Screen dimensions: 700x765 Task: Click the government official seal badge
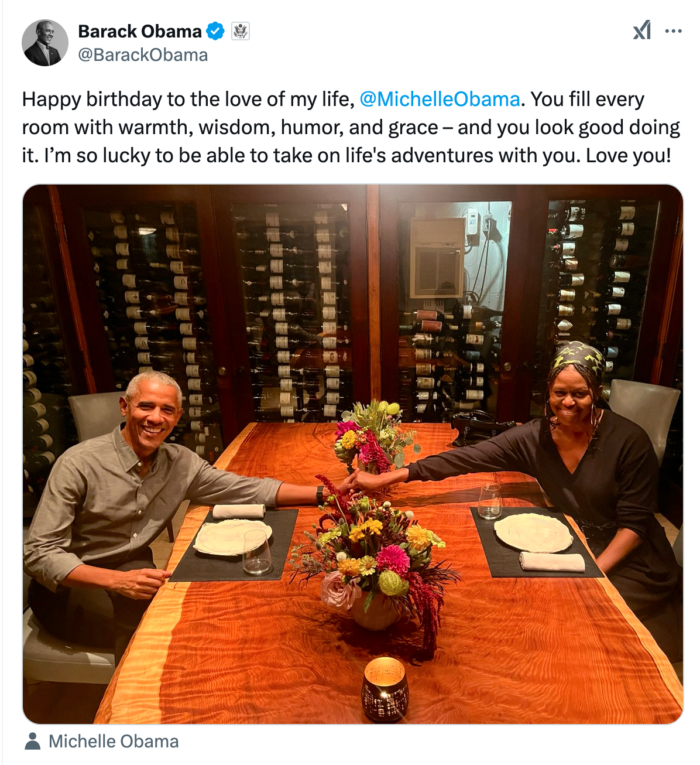pos(241,31)
